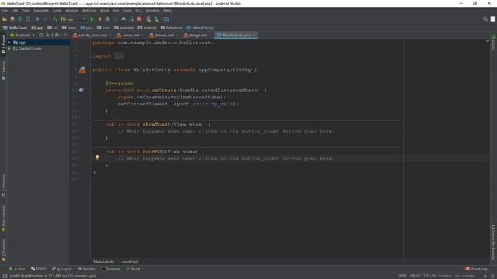The height and width of the screenshot is (279, 497).
Task: Open the CRLF line separator selector
Action: [415, 276]
